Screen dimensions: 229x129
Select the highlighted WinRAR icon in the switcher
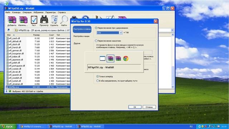point(111,58)
